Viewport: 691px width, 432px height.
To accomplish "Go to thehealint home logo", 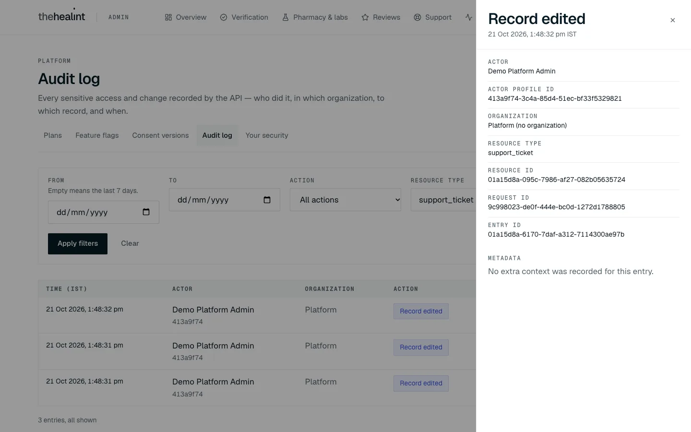I will [61, 16].
